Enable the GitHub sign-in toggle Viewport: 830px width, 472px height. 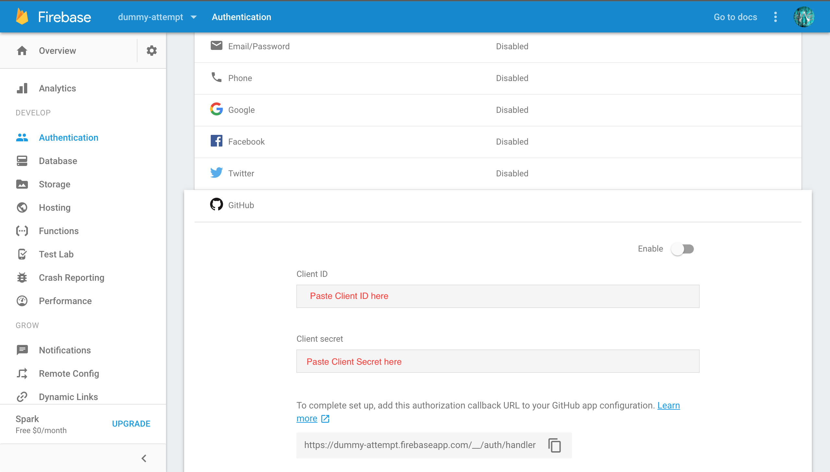pos(683,249)
